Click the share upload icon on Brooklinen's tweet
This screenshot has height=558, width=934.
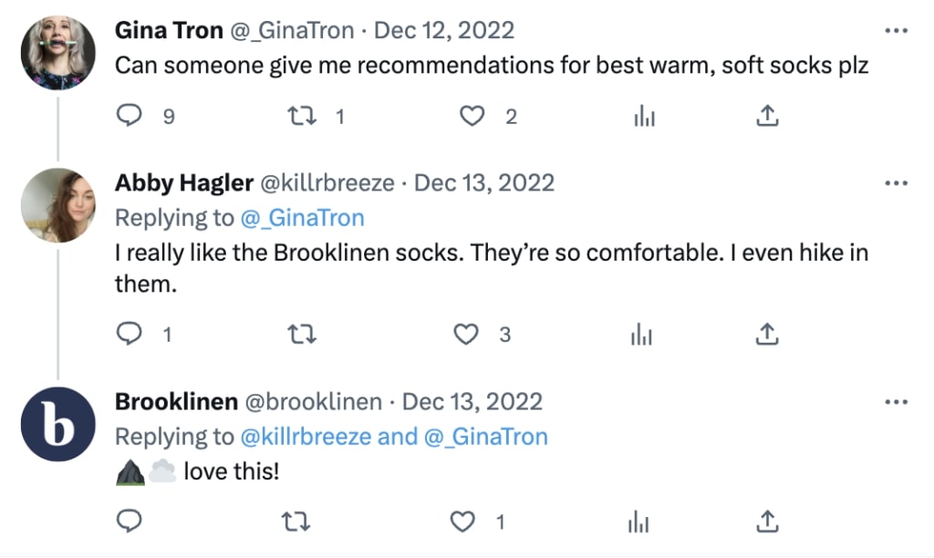767,521
